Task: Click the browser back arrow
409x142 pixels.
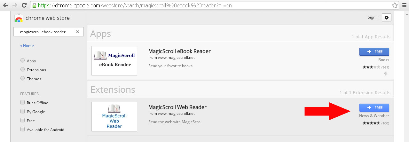Action: [5, 5]
